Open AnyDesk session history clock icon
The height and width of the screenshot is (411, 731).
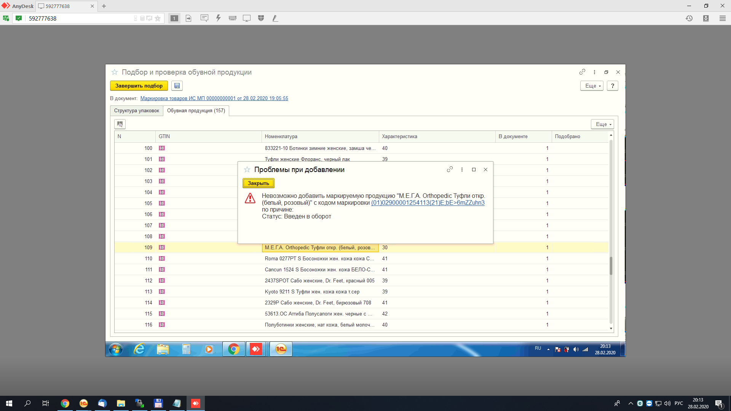click(x=689, y=18)
